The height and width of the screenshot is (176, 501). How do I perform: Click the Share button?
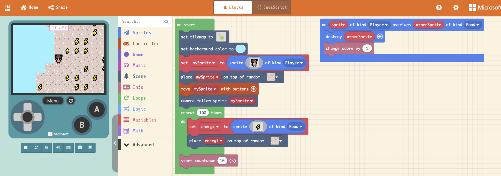click(x=58, y=7)
